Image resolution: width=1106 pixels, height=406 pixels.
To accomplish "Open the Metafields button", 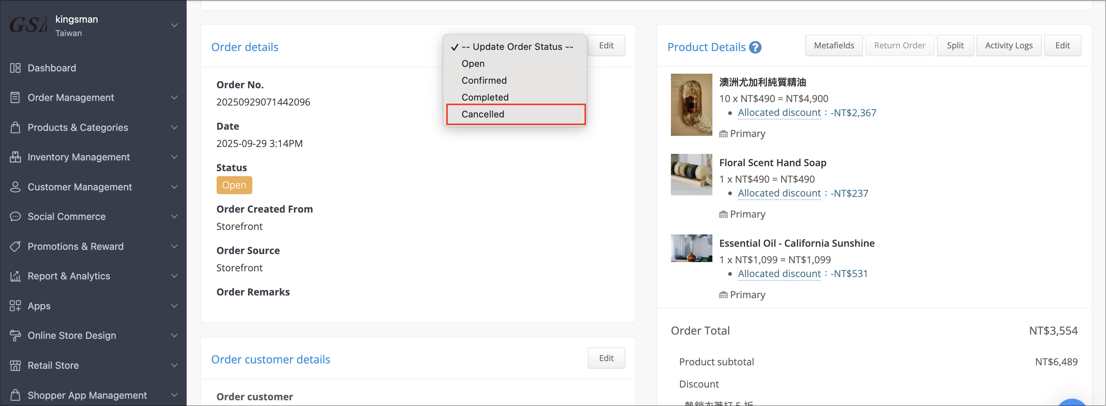I will click(833, 46).
